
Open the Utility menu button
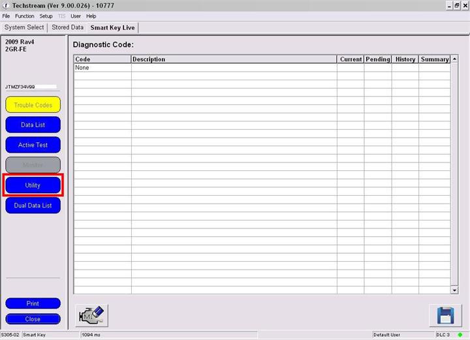pyautogui.click(x=33, y=185)
